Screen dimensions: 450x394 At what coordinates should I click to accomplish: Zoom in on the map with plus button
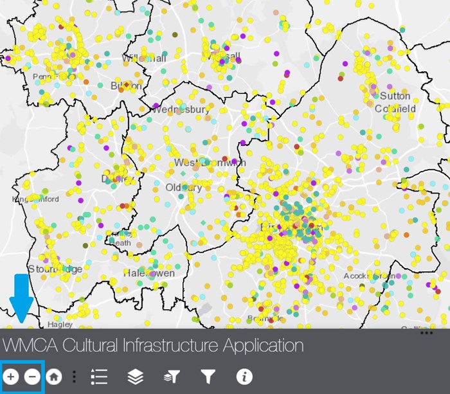[x=12, y=377]
